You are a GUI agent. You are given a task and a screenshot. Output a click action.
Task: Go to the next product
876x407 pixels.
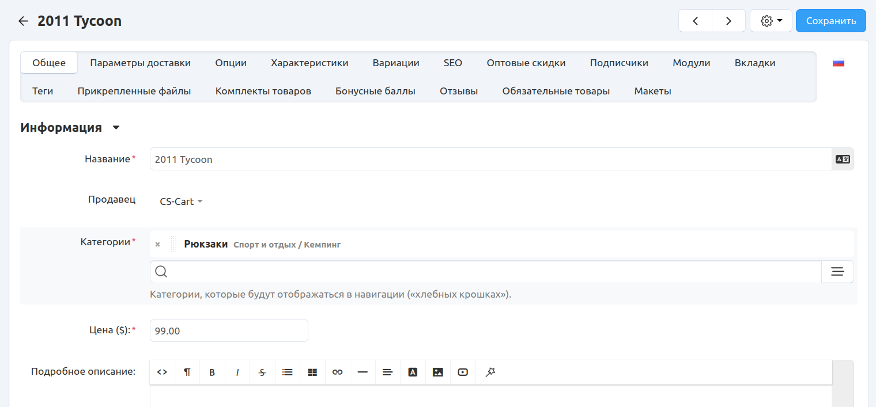(x=728, y=21)
